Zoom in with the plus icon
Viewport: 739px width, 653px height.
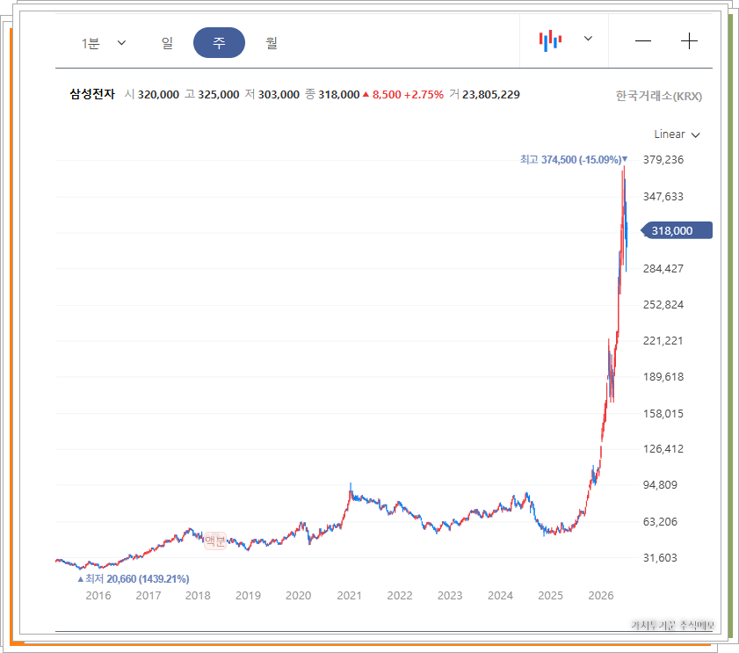(689, 41)
